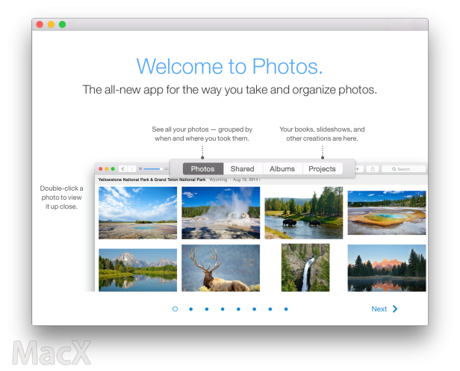Screen dimensions: 460x371
Task: Open the elk photo thumbnail
Action: [220, 268]
